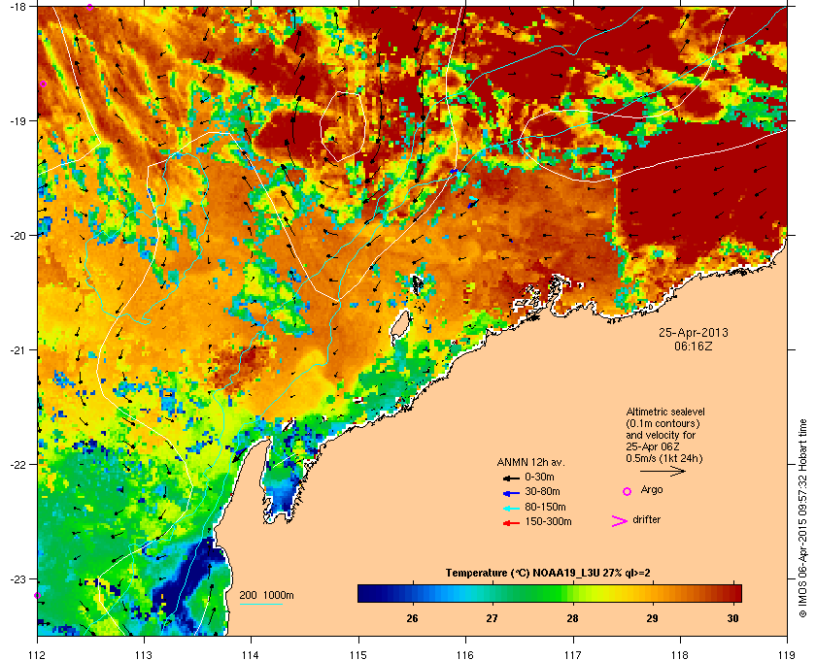
Task: Click the cyan 200 1000m contour legend line
Action: tap(260, 604)
